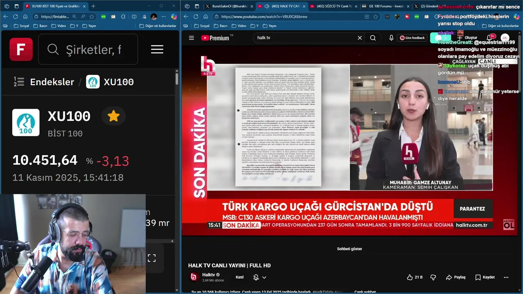The width and height of the screenshot is (523, 294).
Task: Open the Yayın bookmarks folder in the left browser
Action: (x=89, y=26)
